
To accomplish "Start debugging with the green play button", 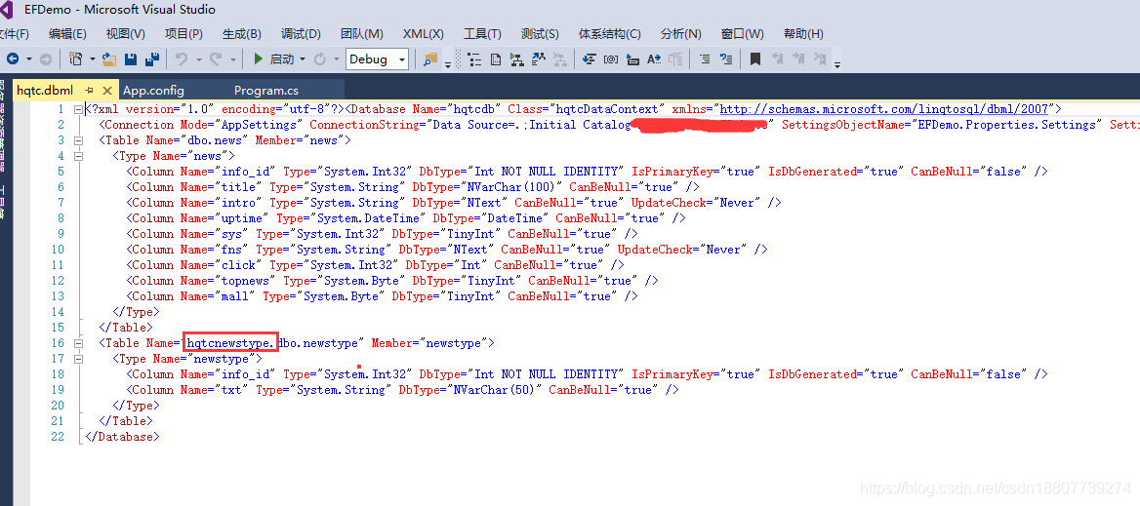I will 258,59.
